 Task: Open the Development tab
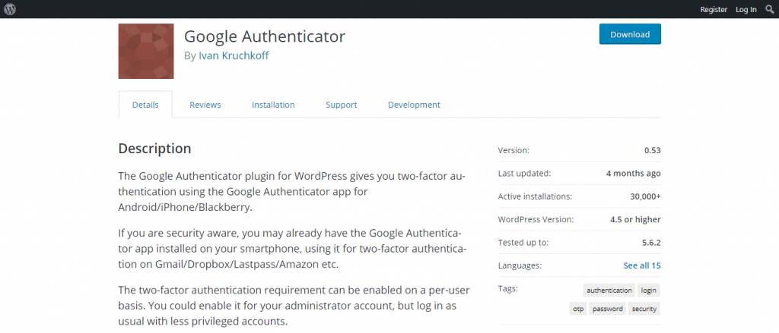414,105
